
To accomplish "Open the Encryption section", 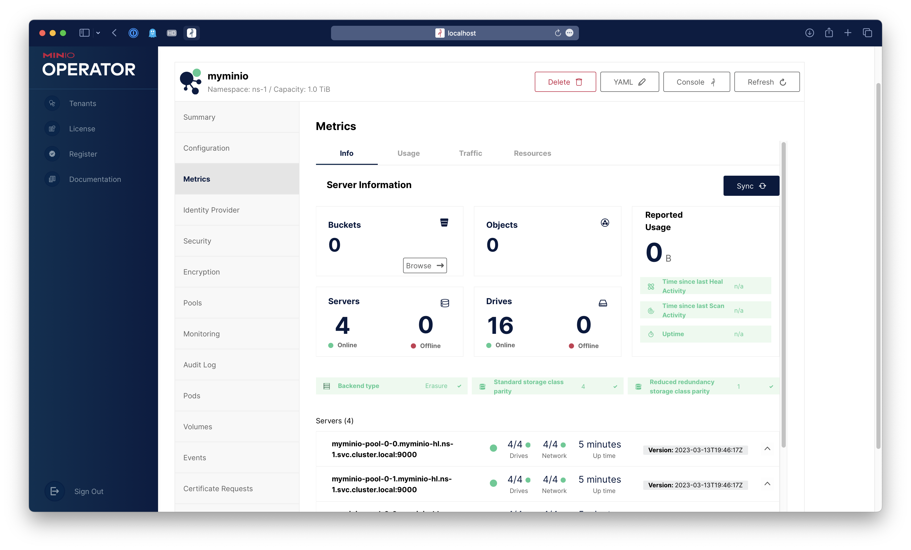I will (x=237, y=272).
